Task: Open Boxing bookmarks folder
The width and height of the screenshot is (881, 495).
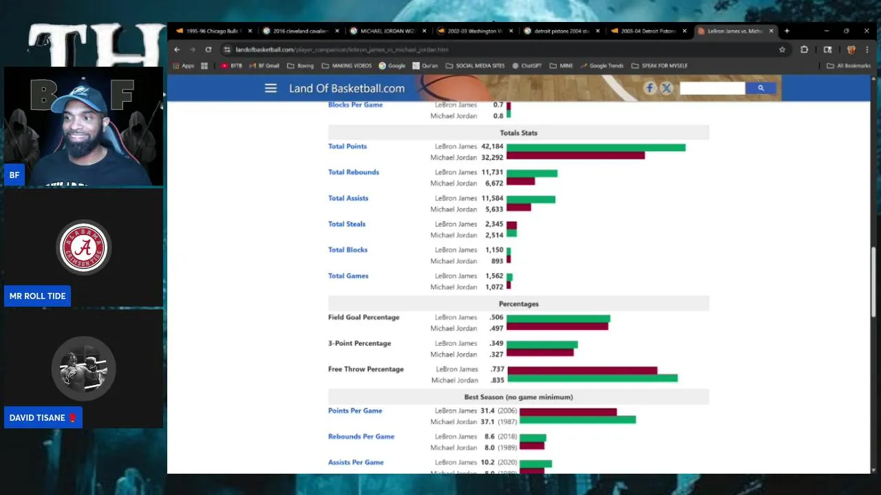Action: click(x=300, y=66)
